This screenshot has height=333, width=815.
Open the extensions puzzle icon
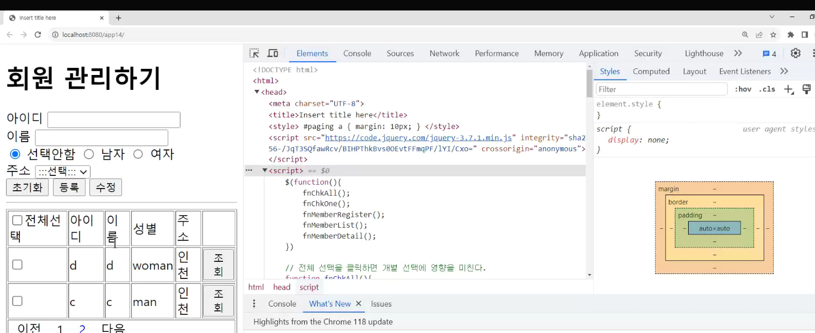pos(791,35)
